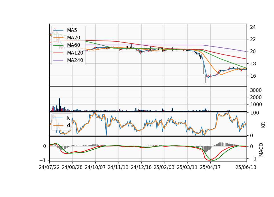Click the price axis value 20
This screenshot has height=197, width=274.
(x=253, y=51)
